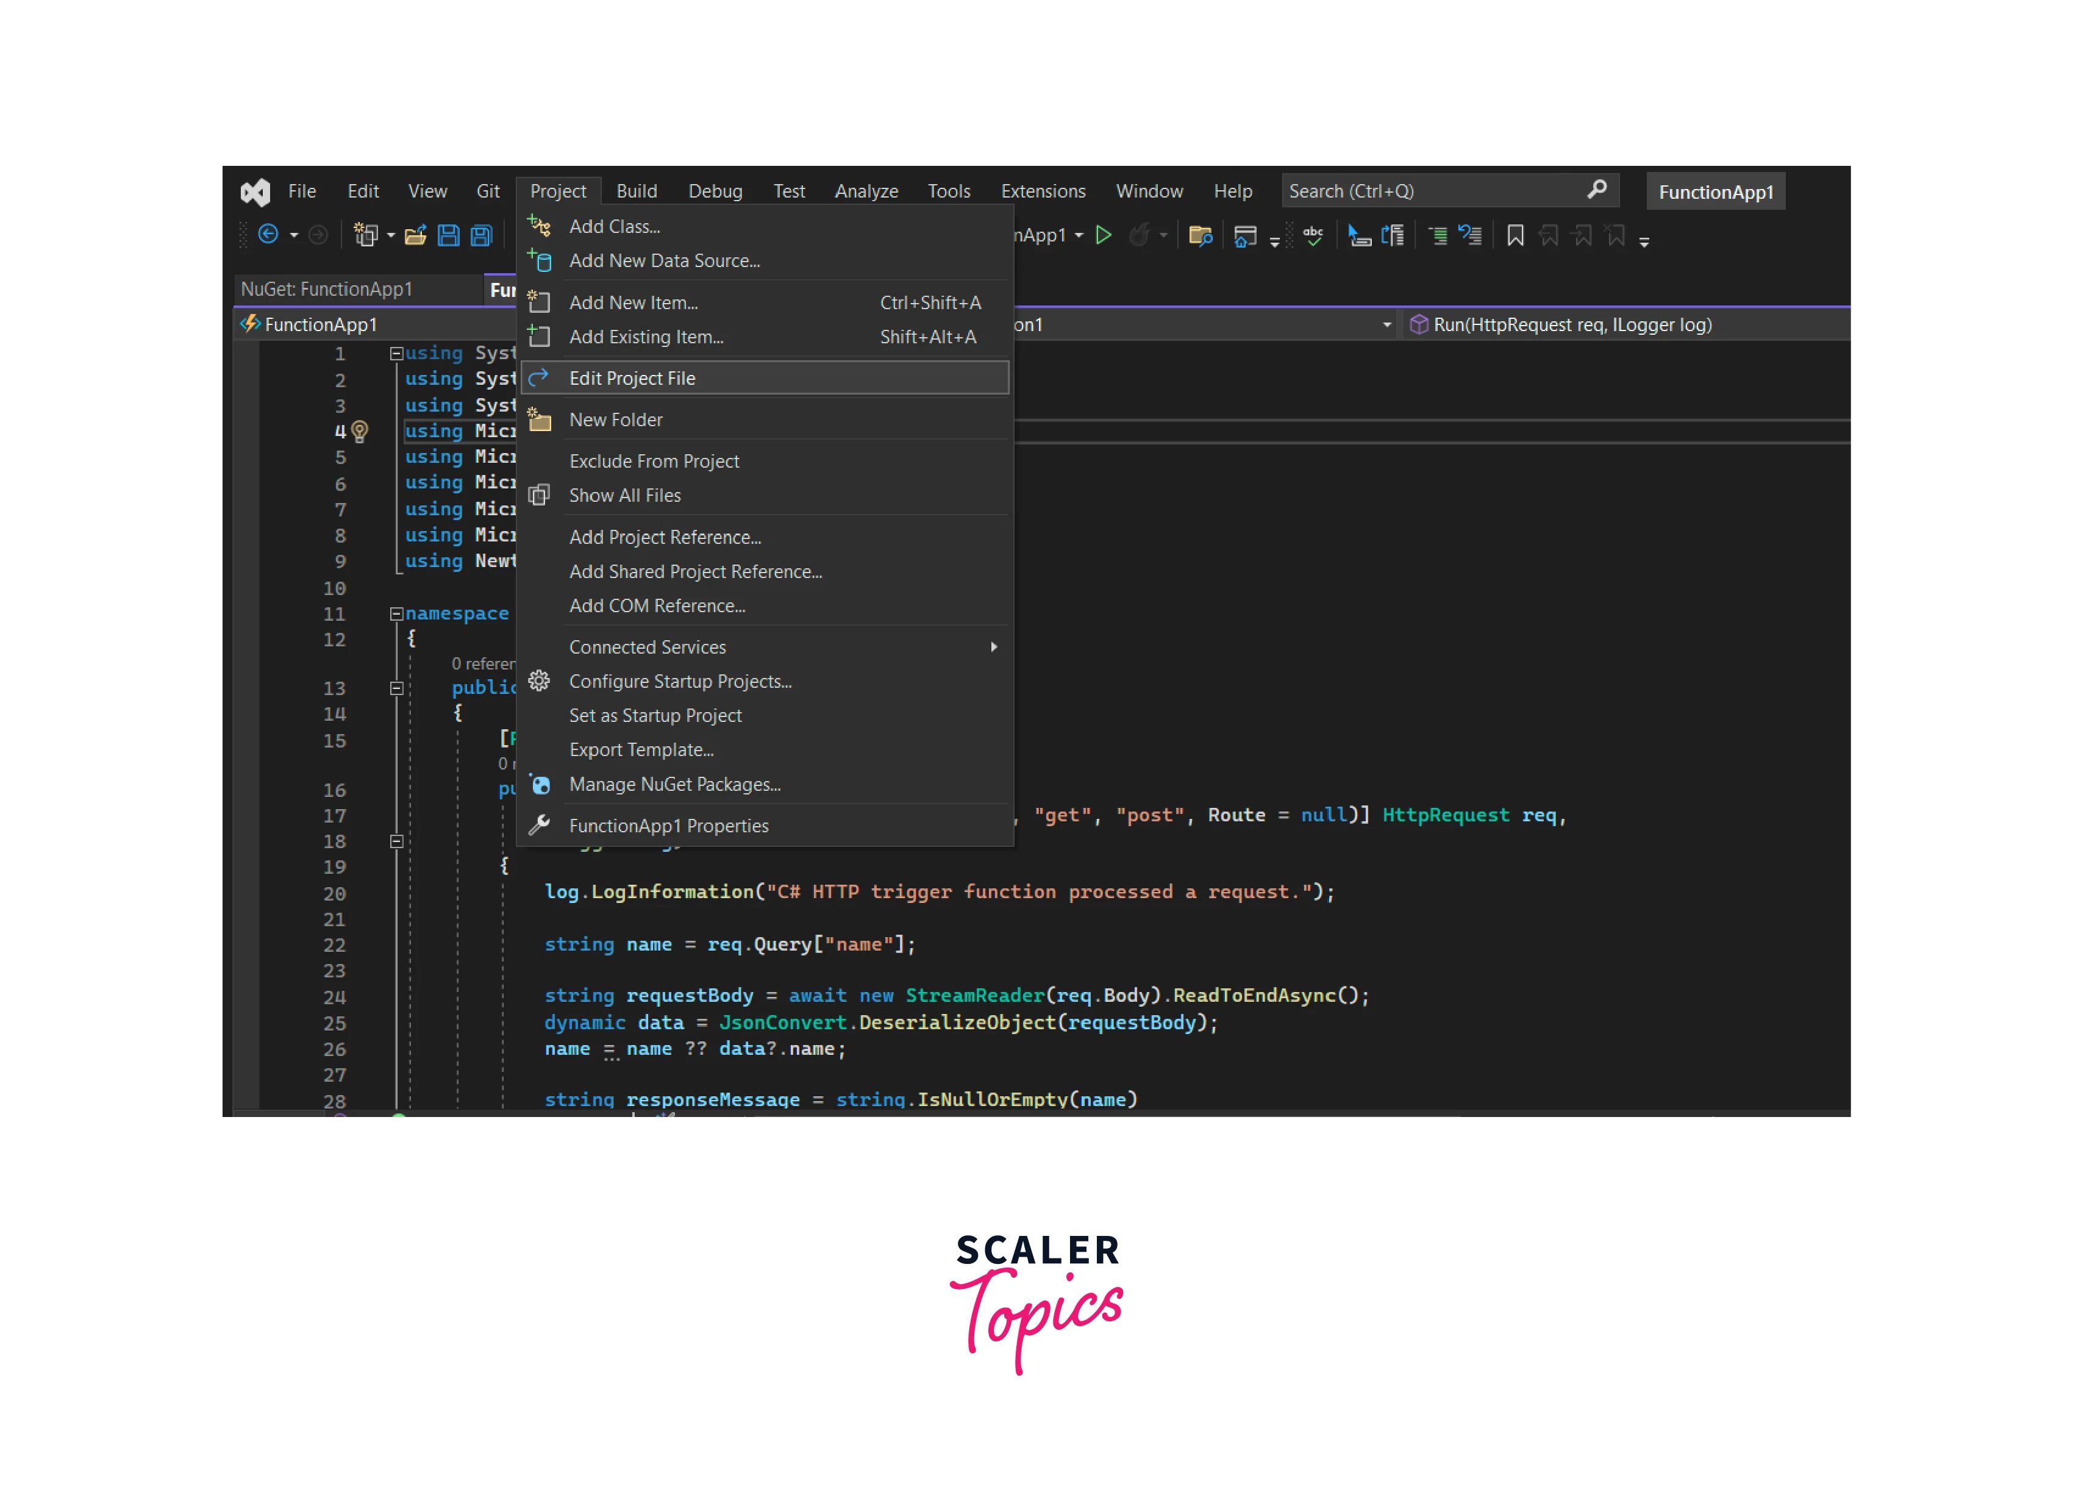Open the class navigation dropdown arrow
Screen dimensions: 2073x1492
(1386, 326)
